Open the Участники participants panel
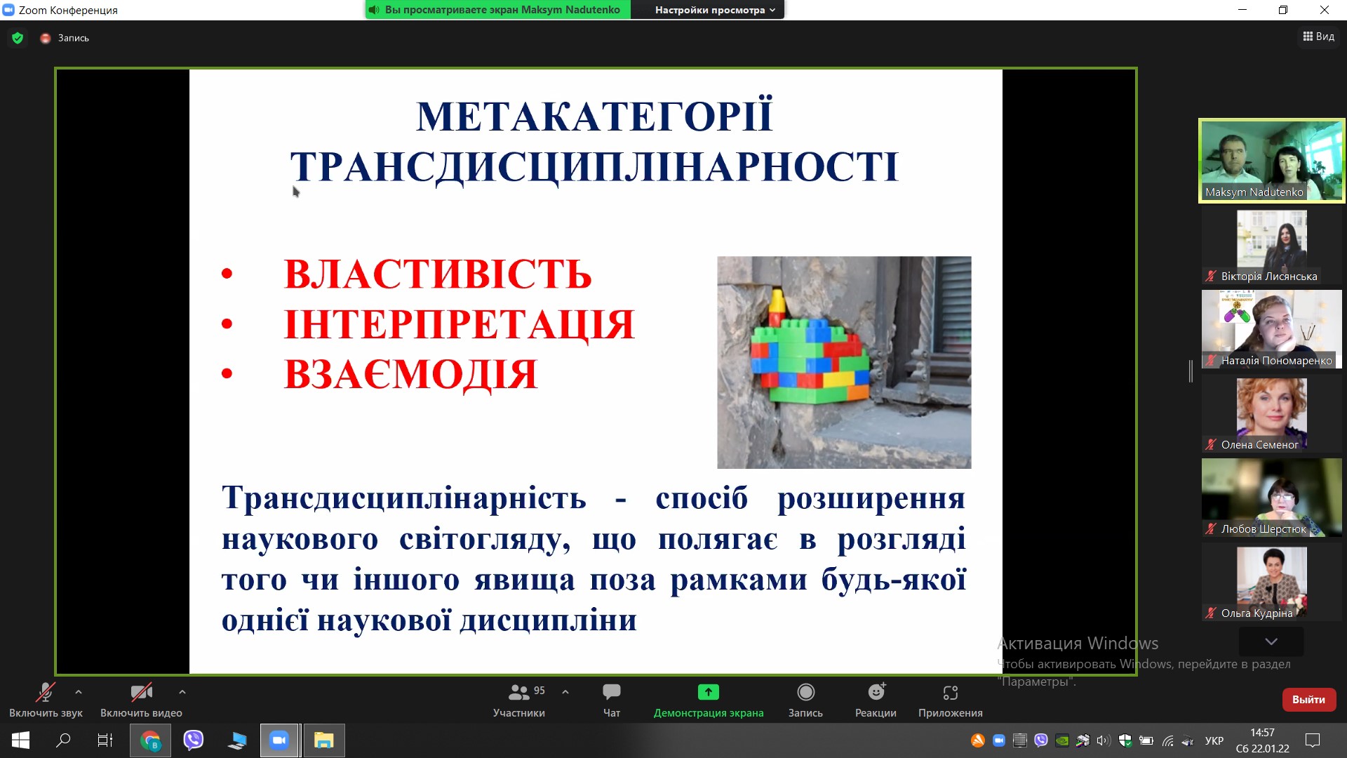1347x758 pixels. pyautogui.click(x=519, y=700)
